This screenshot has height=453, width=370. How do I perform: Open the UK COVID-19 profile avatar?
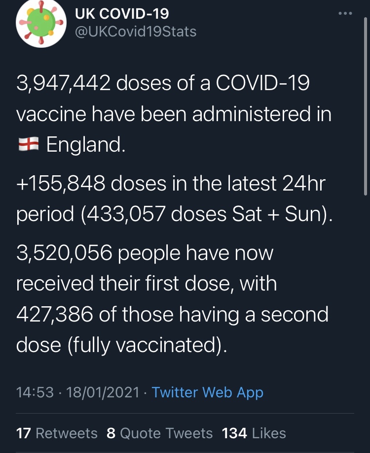[41, 23]
